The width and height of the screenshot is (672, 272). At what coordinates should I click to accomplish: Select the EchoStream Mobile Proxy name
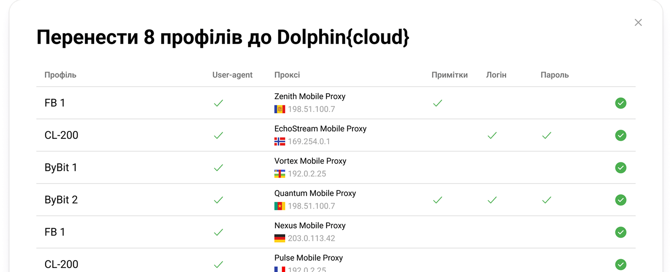coord(320,129)
